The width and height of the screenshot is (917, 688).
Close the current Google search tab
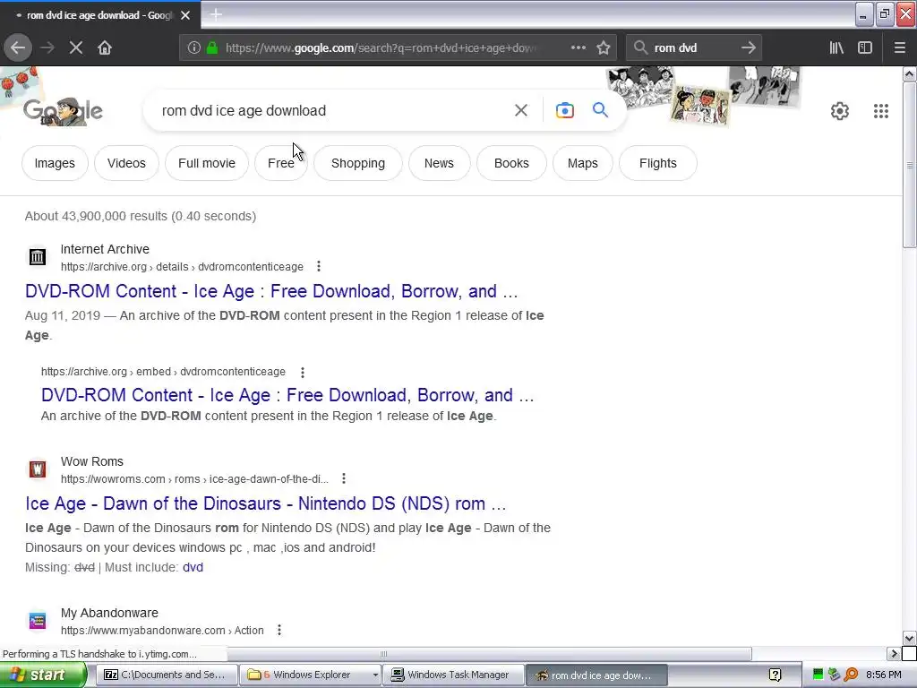point(185,15)
